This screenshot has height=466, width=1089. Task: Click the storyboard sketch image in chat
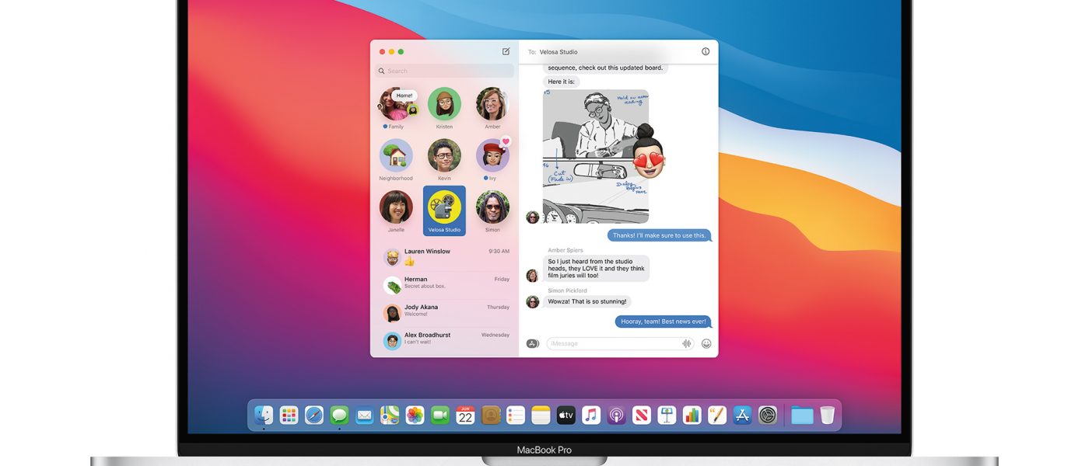pos(595,156)
